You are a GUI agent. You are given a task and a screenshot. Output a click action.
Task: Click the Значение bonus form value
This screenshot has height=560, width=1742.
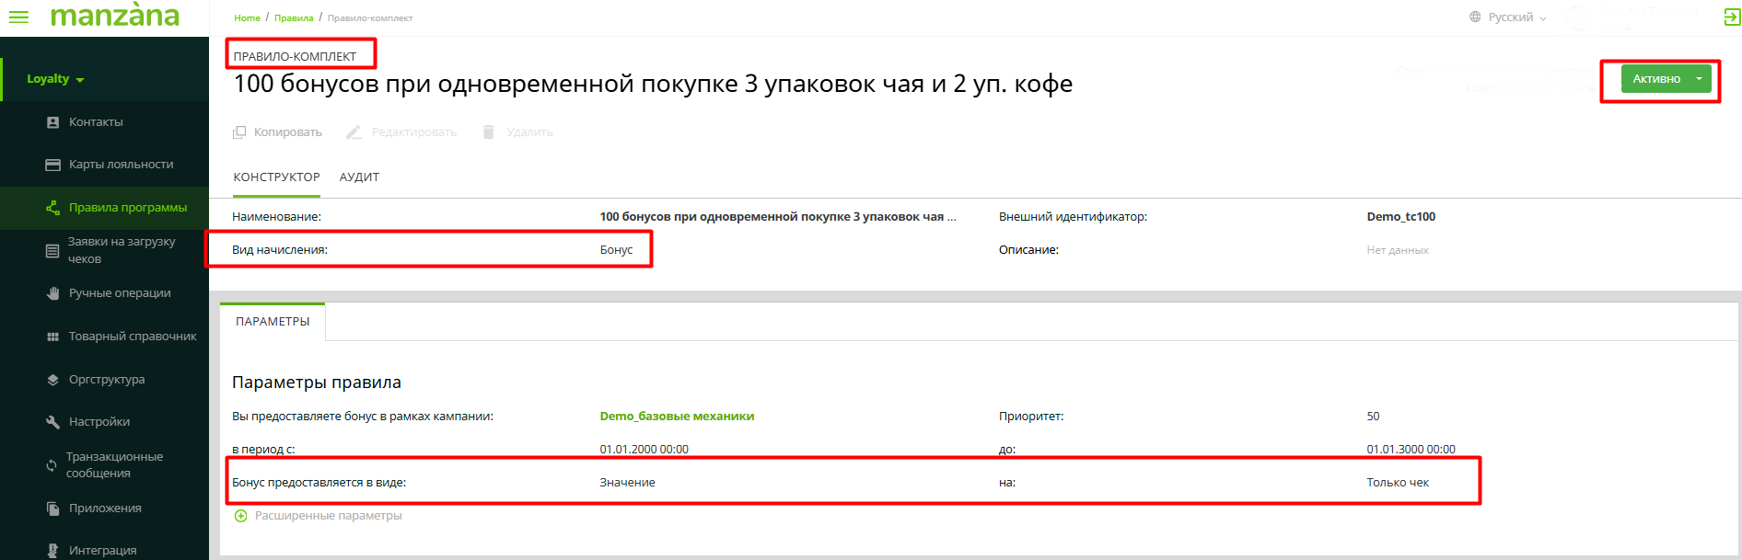pos(627,483)
